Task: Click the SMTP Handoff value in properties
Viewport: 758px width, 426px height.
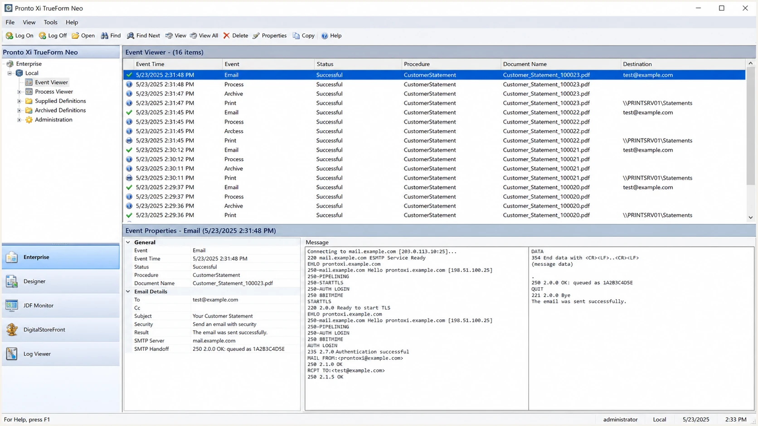Action: [x=238, y=349]
